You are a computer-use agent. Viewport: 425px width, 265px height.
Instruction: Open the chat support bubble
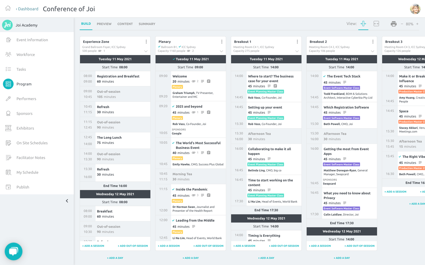[x=14, y=251]
